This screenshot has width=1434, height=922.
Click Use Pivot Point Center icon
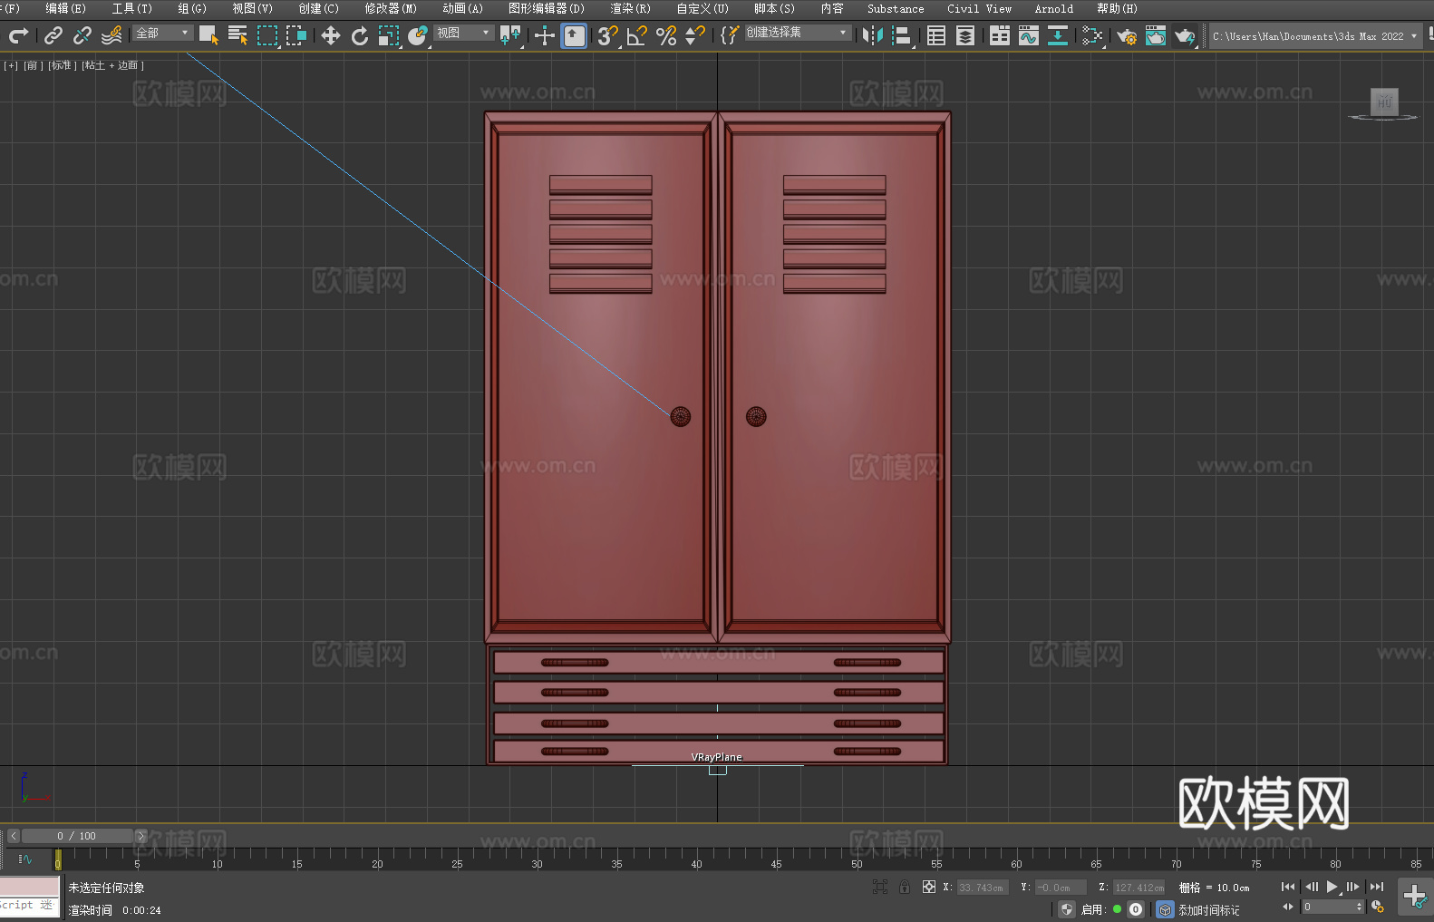(x=510, y=35)
